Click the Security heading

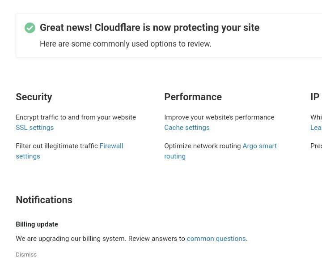coord(34,97)
